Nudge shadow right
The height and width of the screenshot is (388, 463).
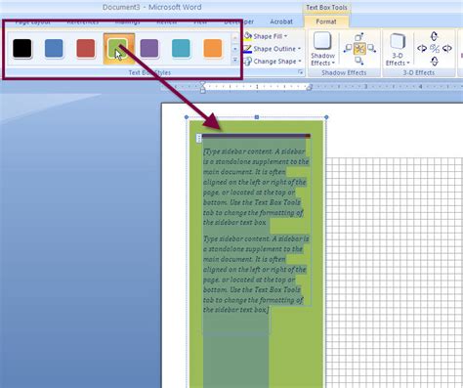pos(371,49)
